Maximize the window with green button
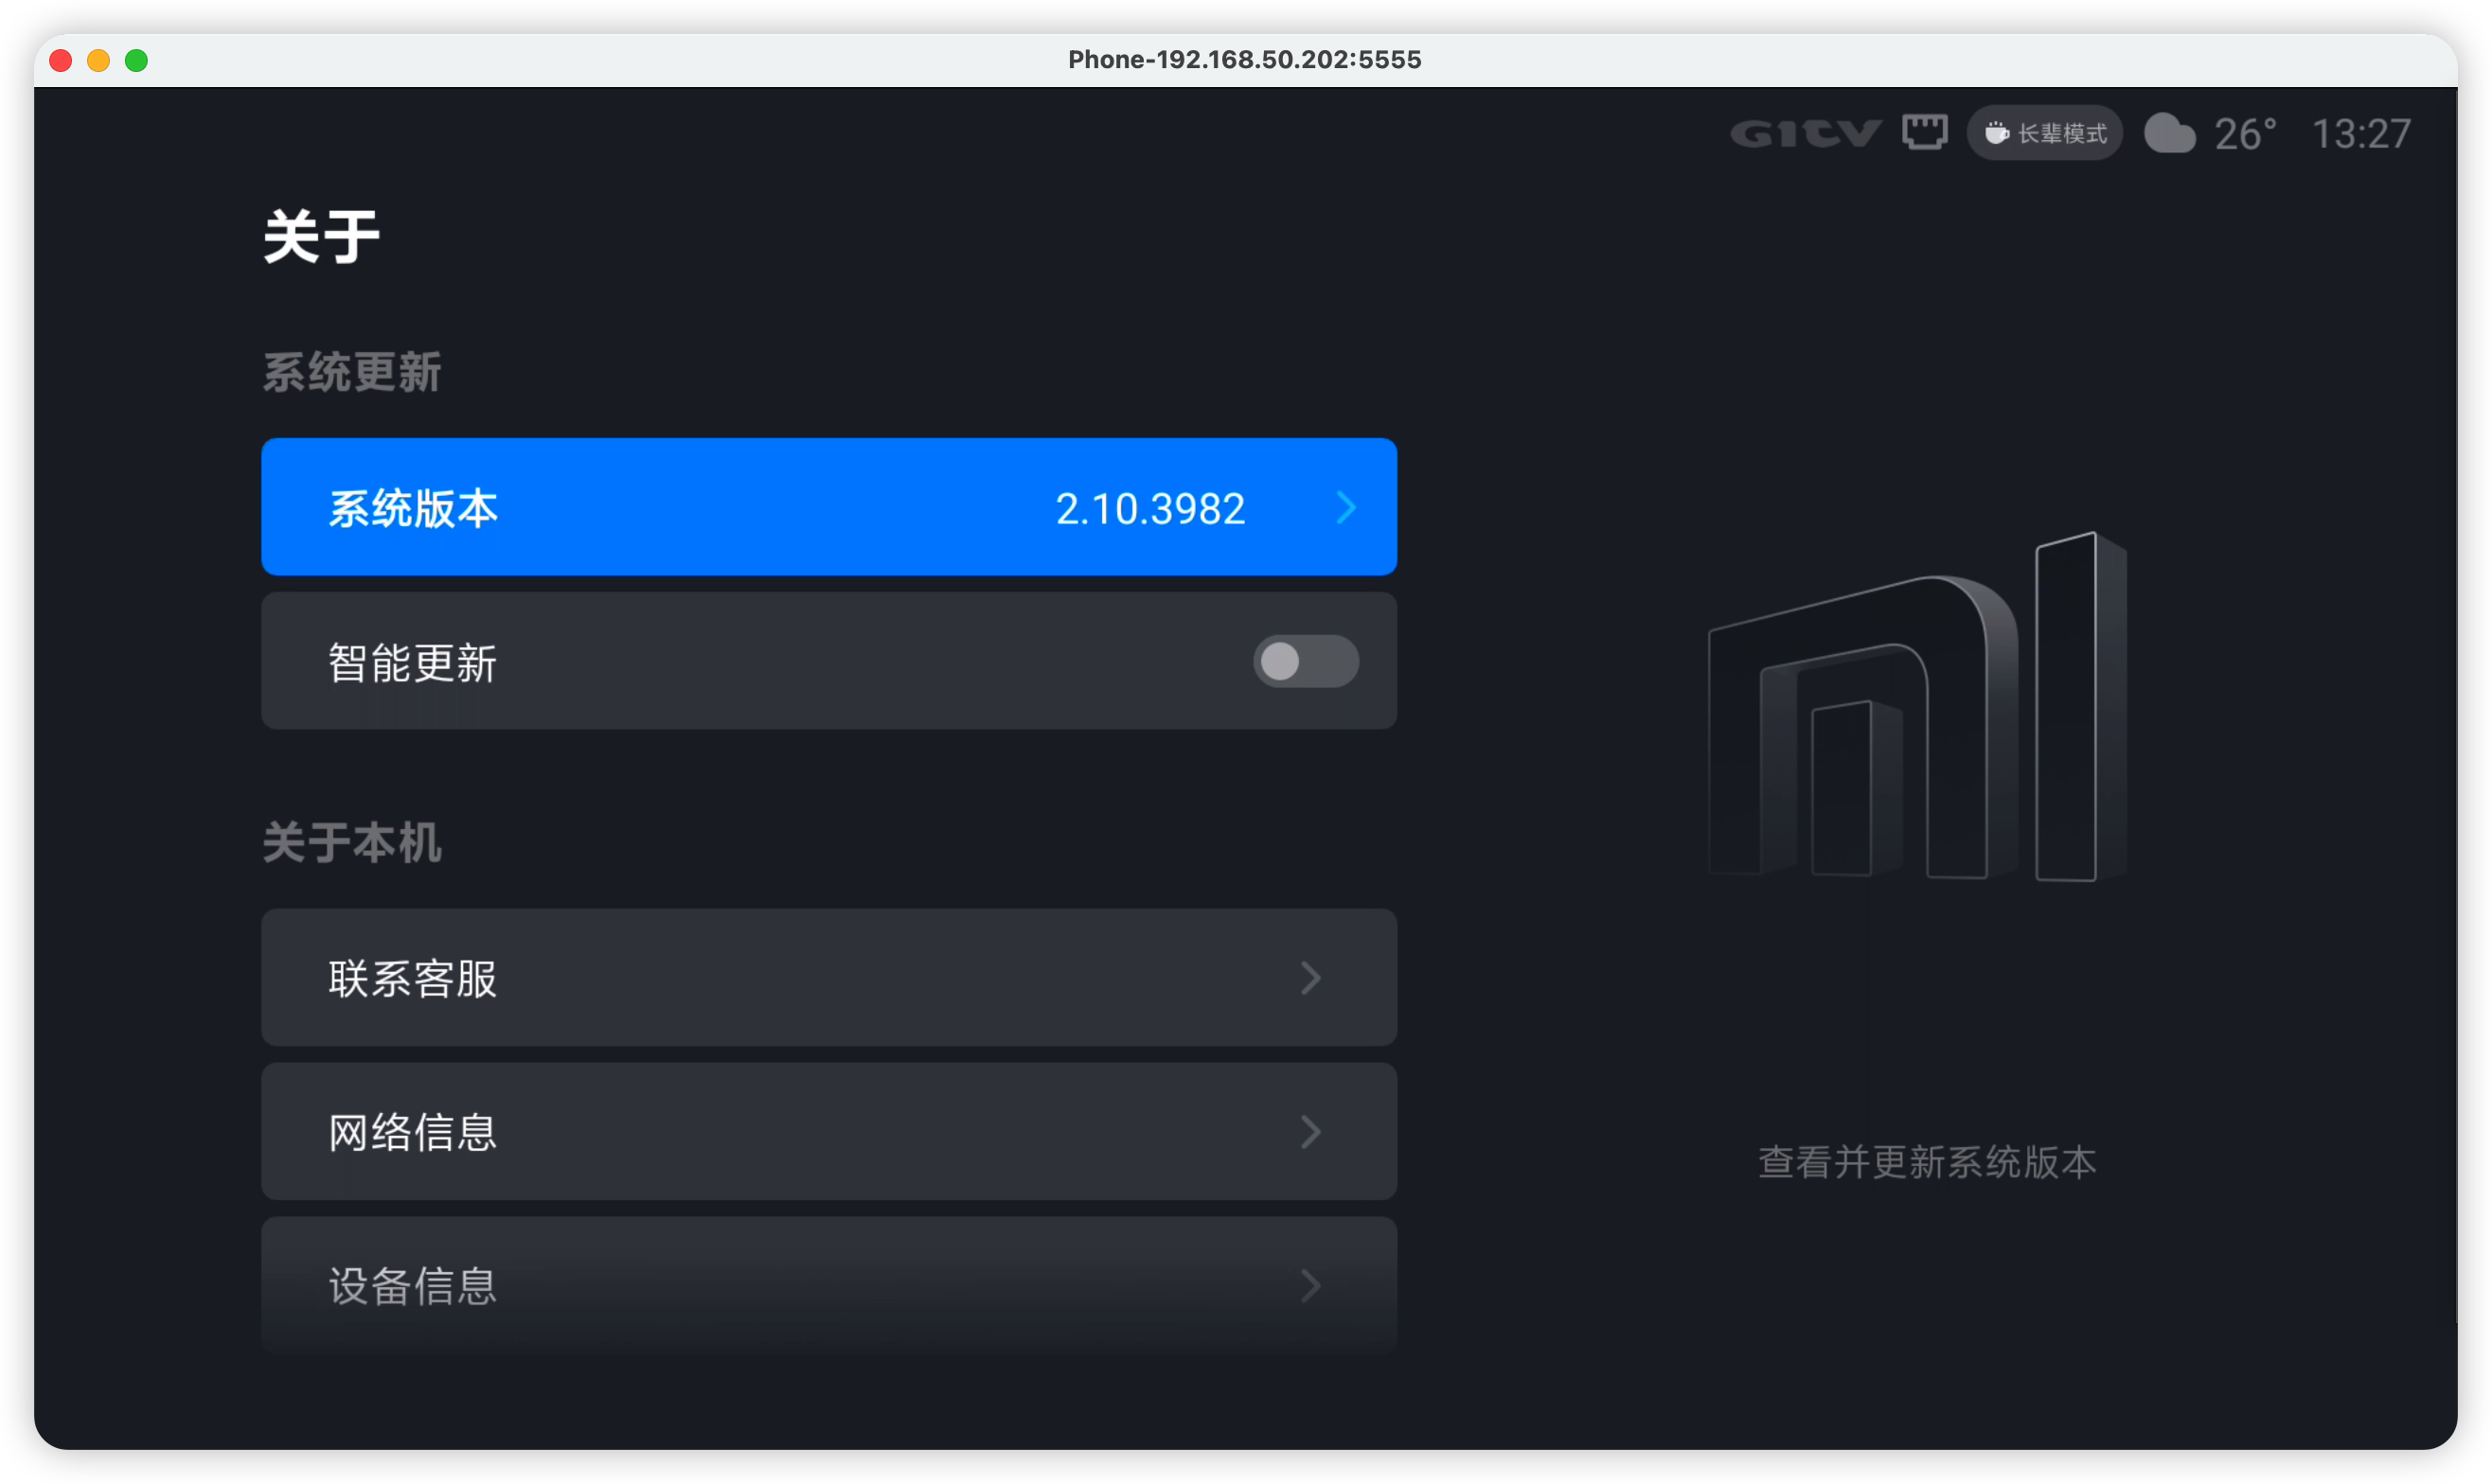Viewport: 2492px width, 1484px height. pyautogui.click(x=137, y=61)
